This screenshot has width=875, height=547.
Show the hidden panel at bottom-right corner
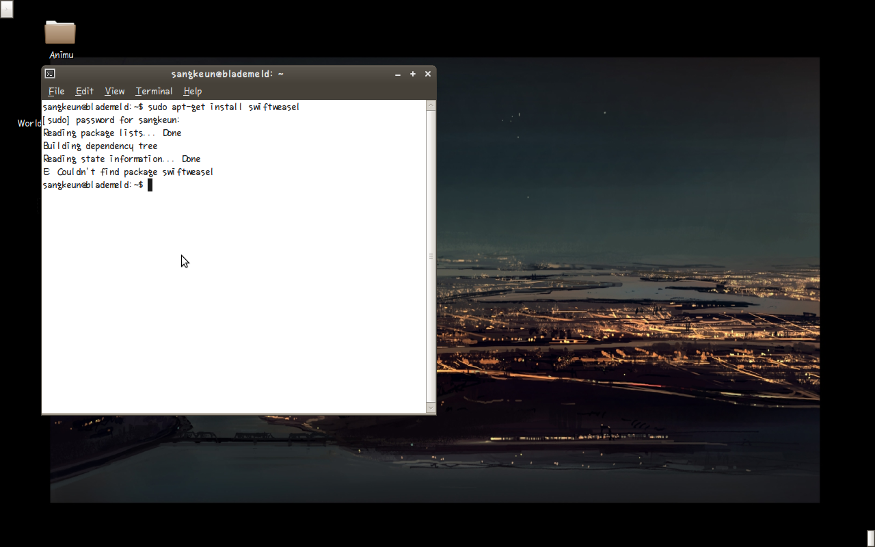[x=870, y=538]
